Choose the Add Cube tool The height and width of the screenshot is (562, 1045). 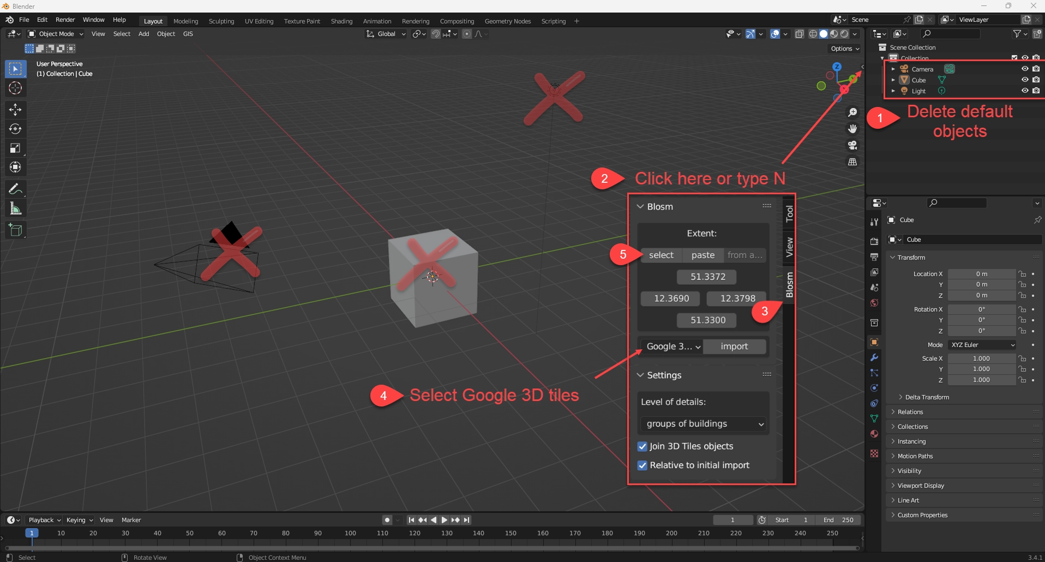pos(15,230)
